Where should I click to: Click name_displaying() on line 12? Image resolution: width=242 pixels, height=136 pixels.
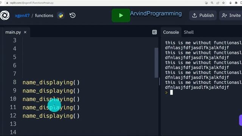click(x=51, y=116)
